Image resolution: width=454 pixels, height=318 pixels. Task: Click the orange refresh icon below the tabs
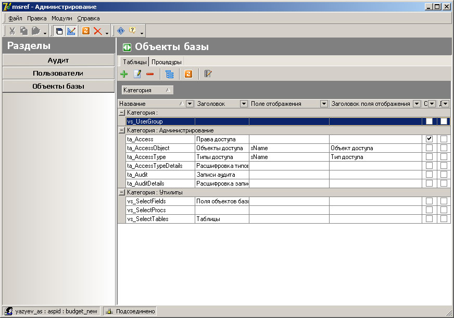click(187, 74)
